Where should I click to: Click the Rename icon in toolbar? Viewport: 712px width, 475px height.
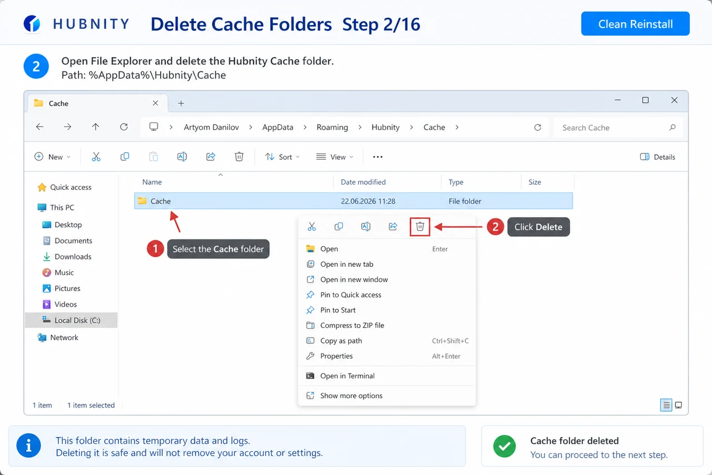coord(182,157)
